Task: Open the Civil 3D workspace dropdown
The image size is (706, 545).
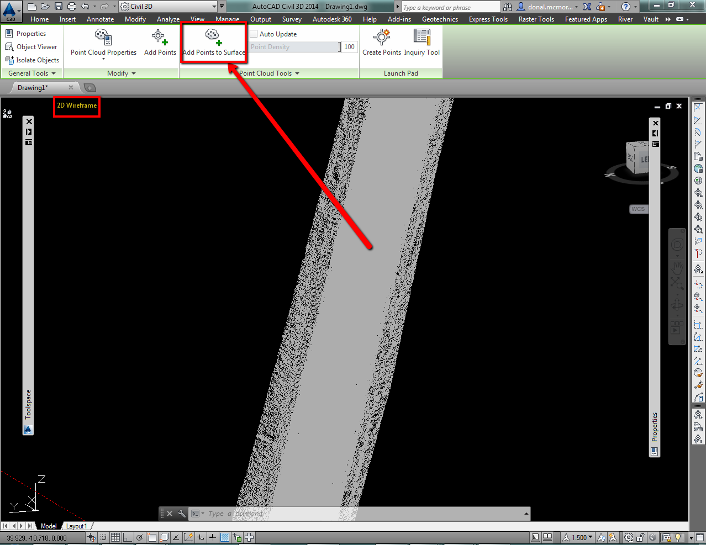Action: pyautogui.click(x=167, y=7)
